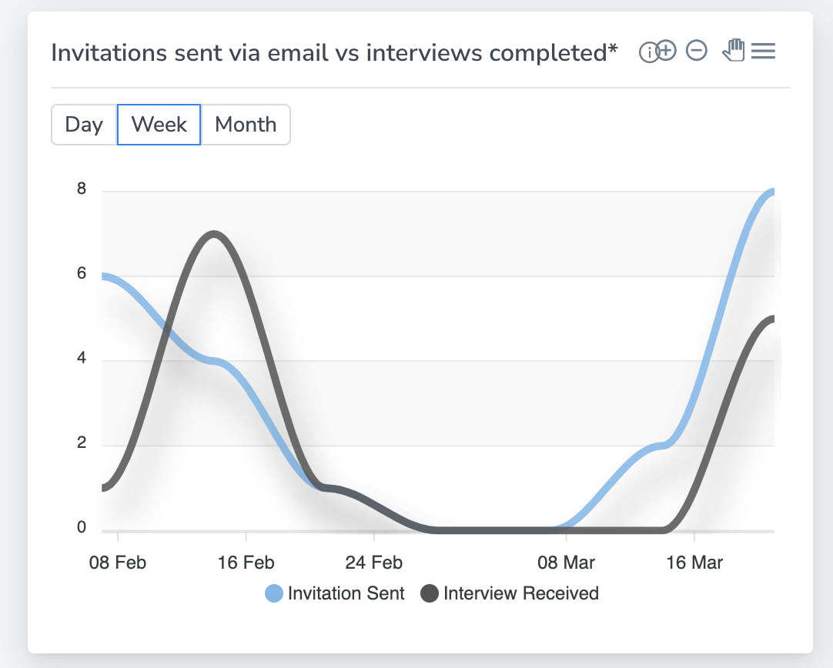
Task: Click the Interview Received peak at 7
Action: 213,233
